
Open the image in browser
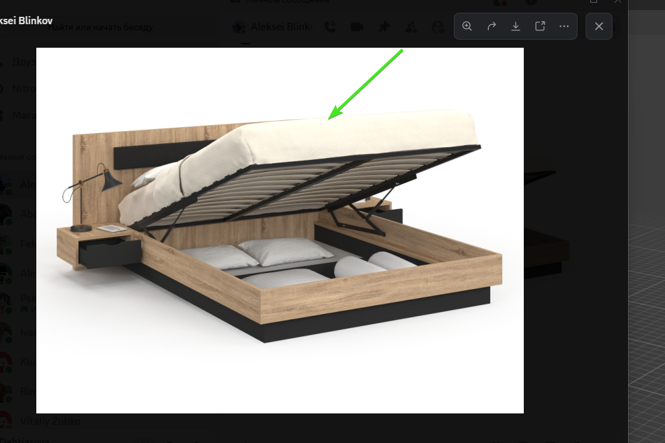coord(540,26)
